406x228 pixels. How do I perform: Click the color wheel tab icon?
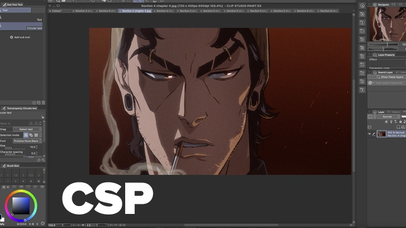pyautogui.click(x=3, y=187)
